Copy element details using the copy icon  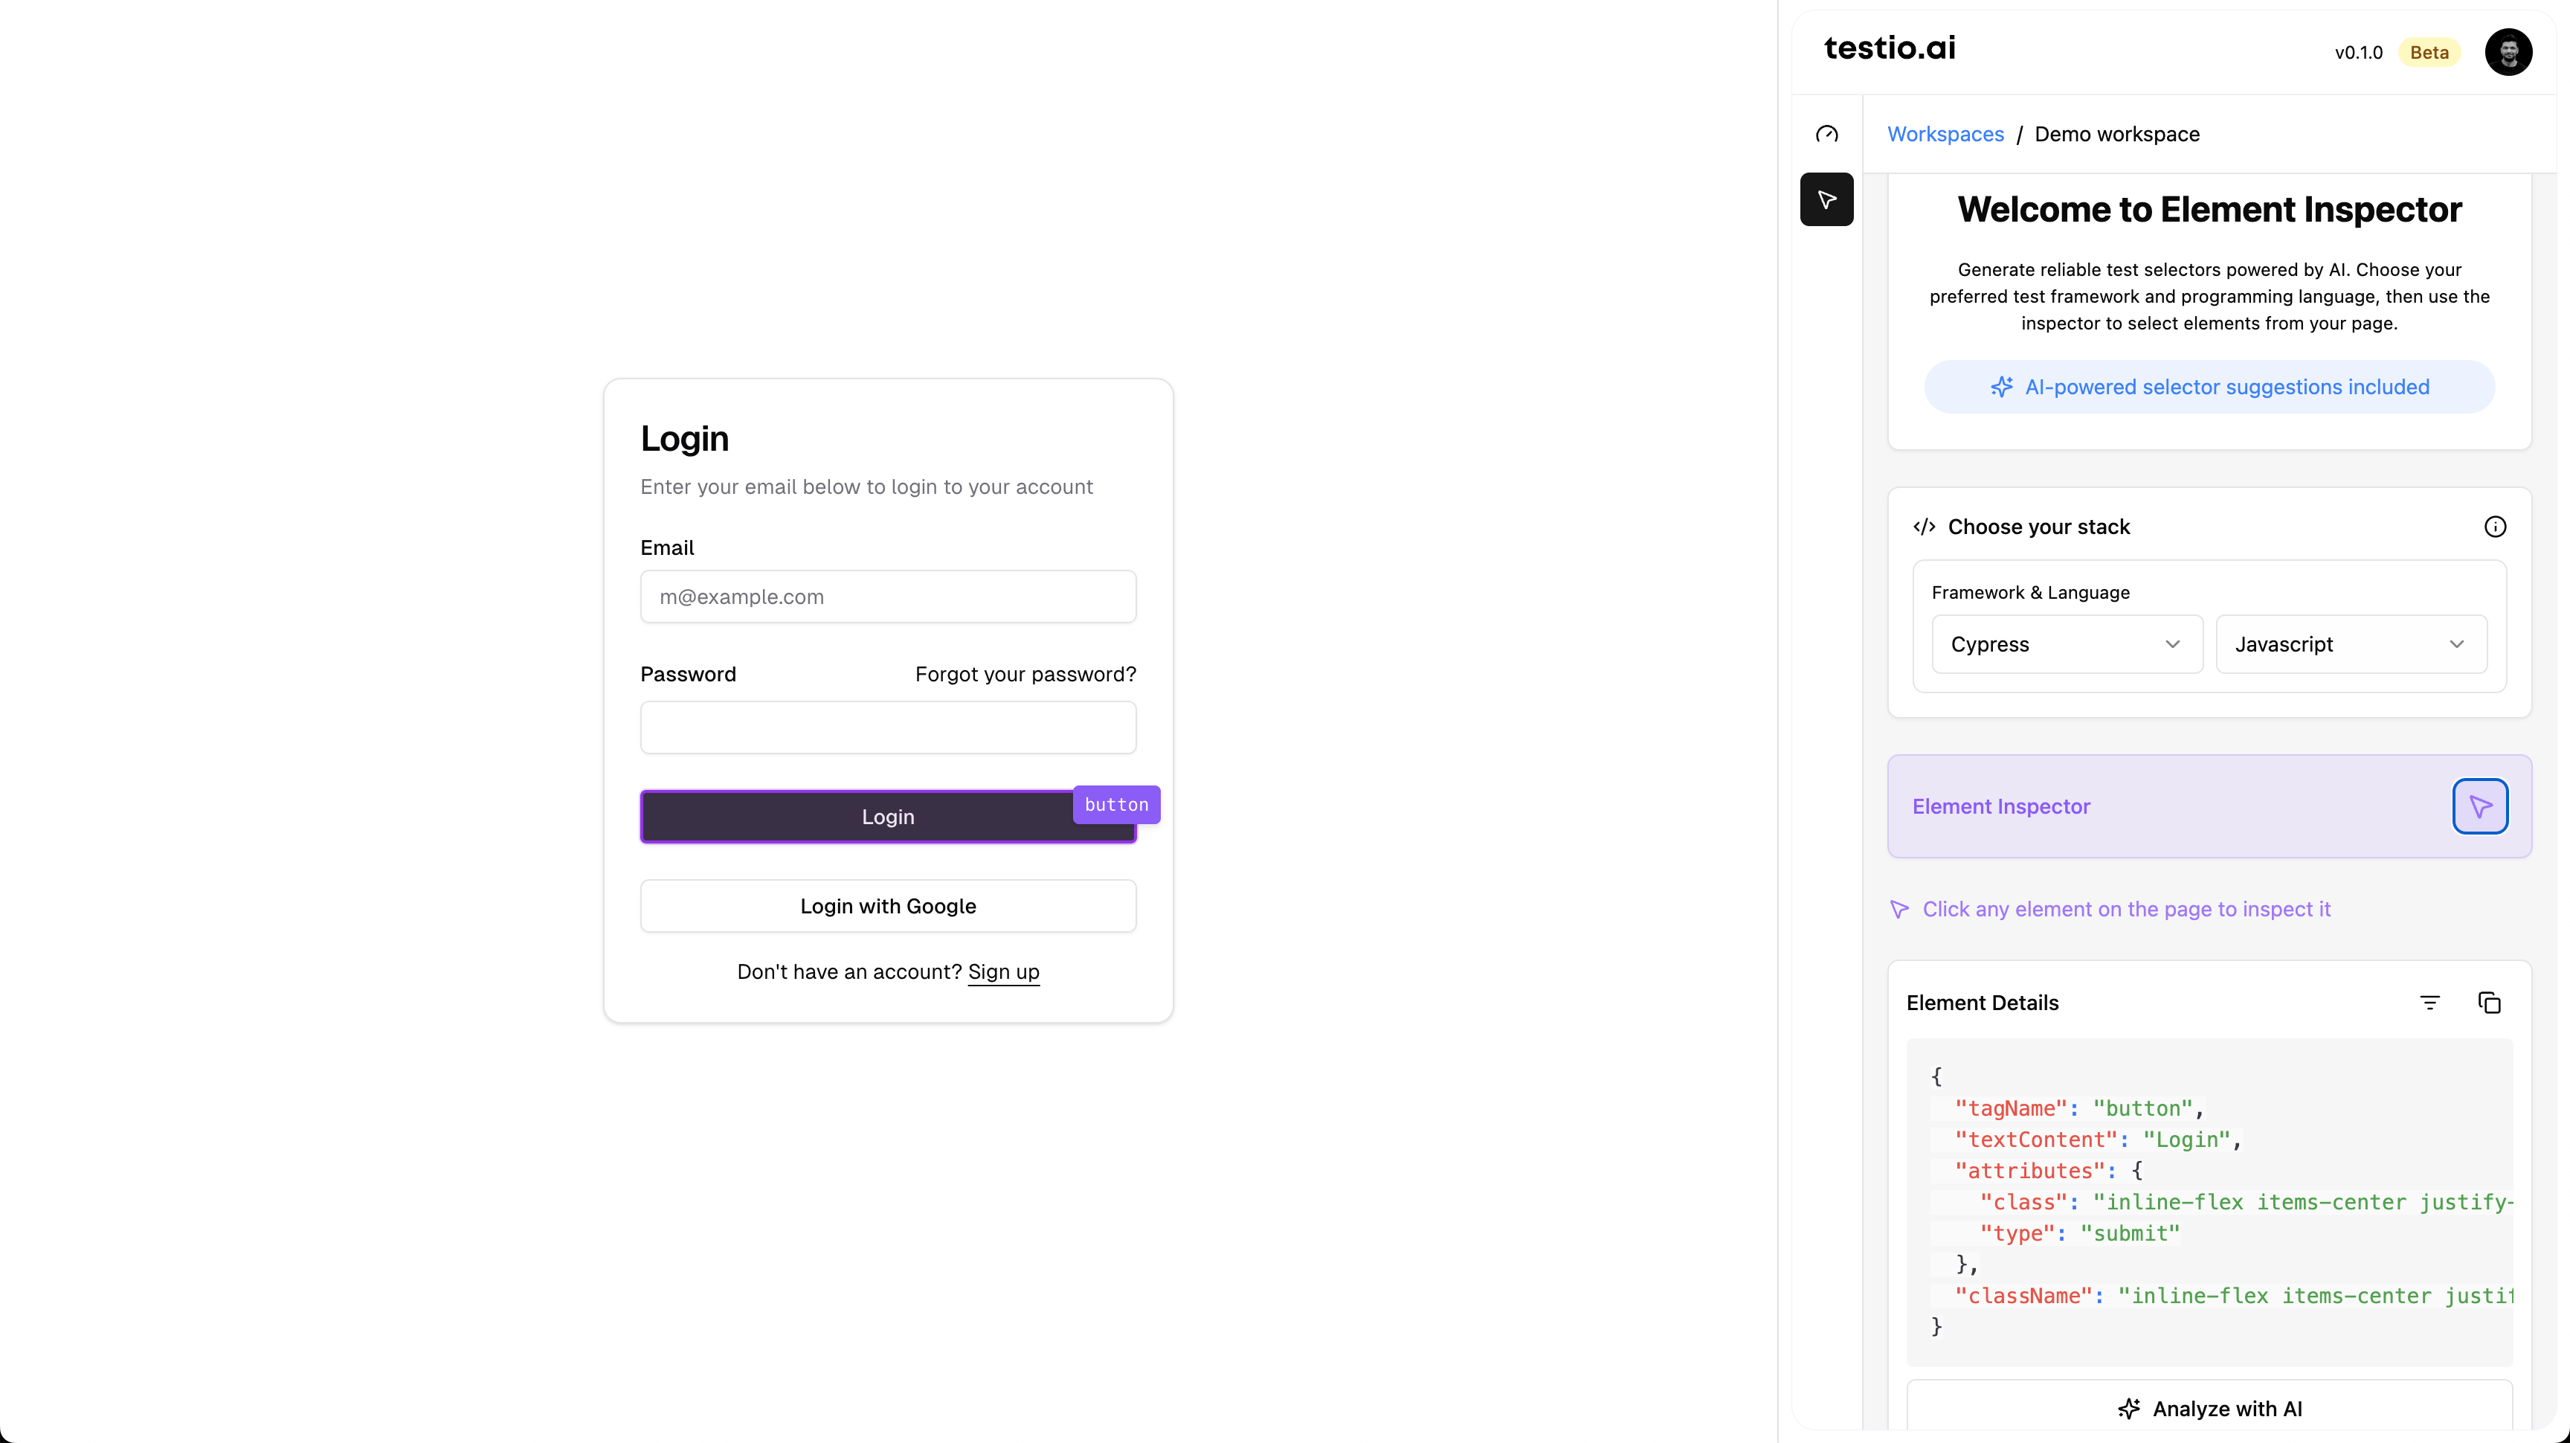(x=2490, y=1002)
